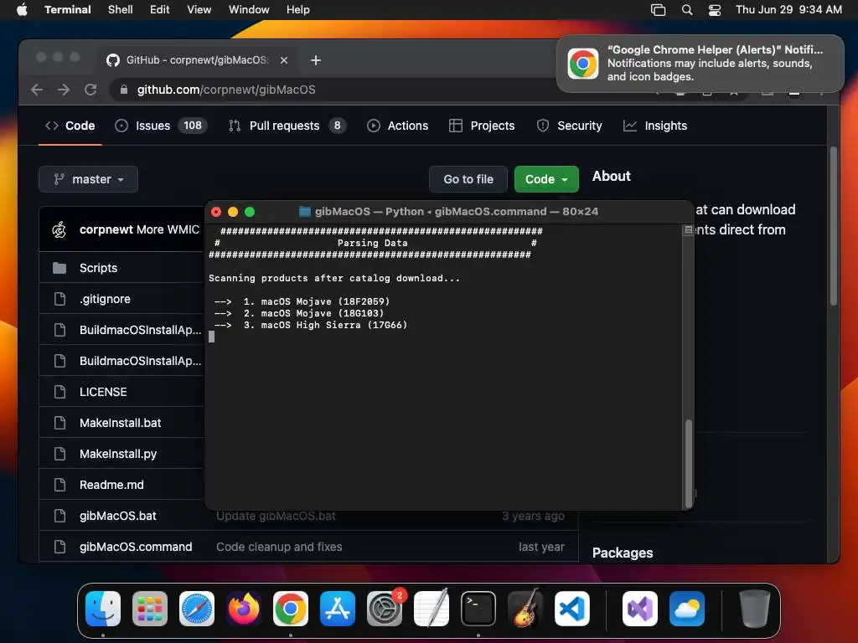Open the Finder icon in the Dock
Image resolution: width=858 pixels, height=643 pixels.
pos(103,609)
